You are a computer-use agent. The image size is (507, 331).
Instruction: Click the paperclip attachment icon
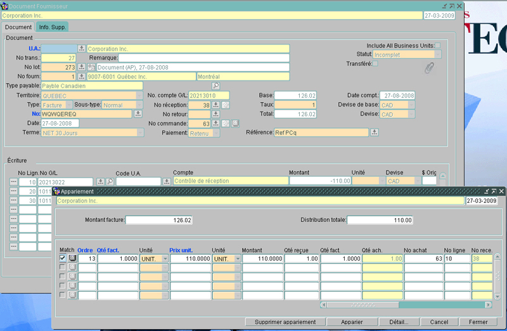(x=430, y=67)
